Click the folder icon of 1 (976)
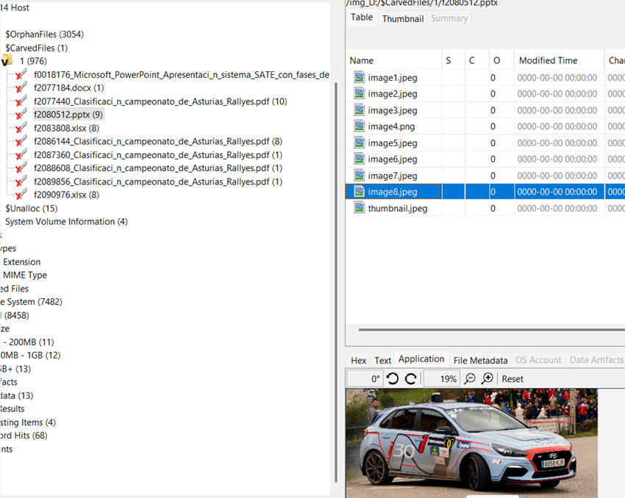This screenshot has height=498, width=625. (x=7, y=61)
